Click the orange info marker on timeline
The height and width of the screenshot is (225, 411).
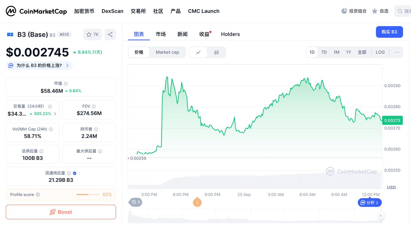coord(197,202)
